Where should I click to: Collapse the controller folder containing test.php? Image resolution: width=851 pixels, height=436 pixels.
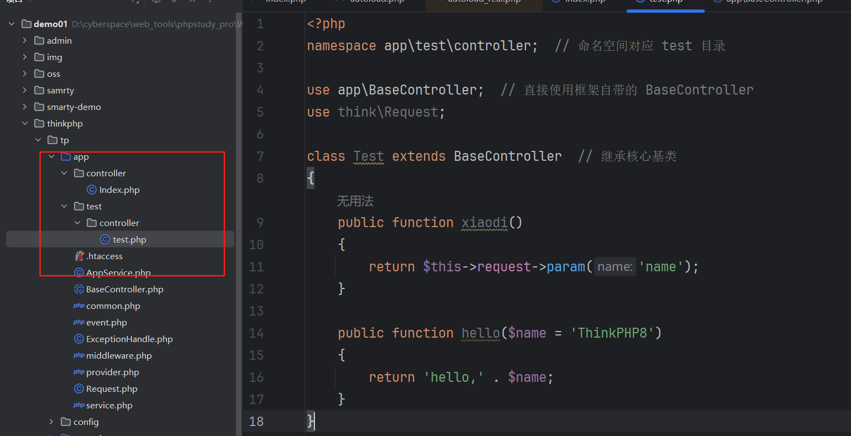tap(77, 223)
